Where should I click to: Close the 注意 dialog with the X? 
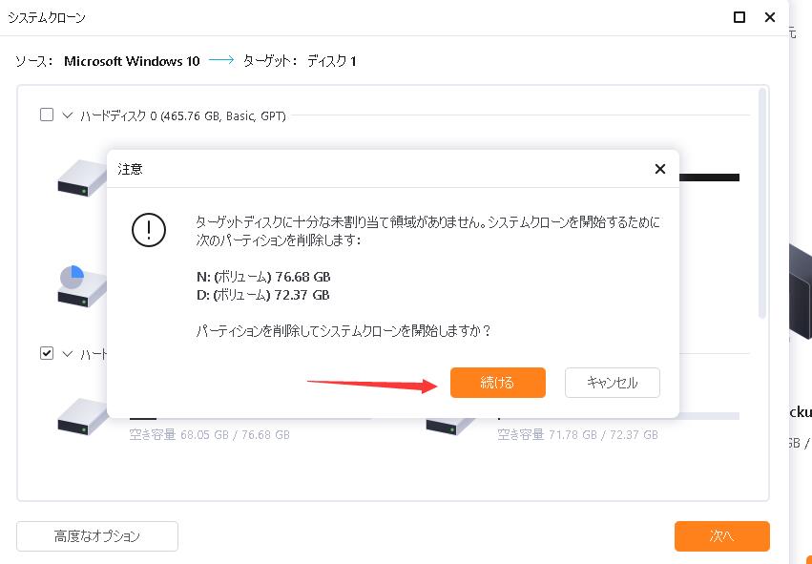tap(659, 169)
